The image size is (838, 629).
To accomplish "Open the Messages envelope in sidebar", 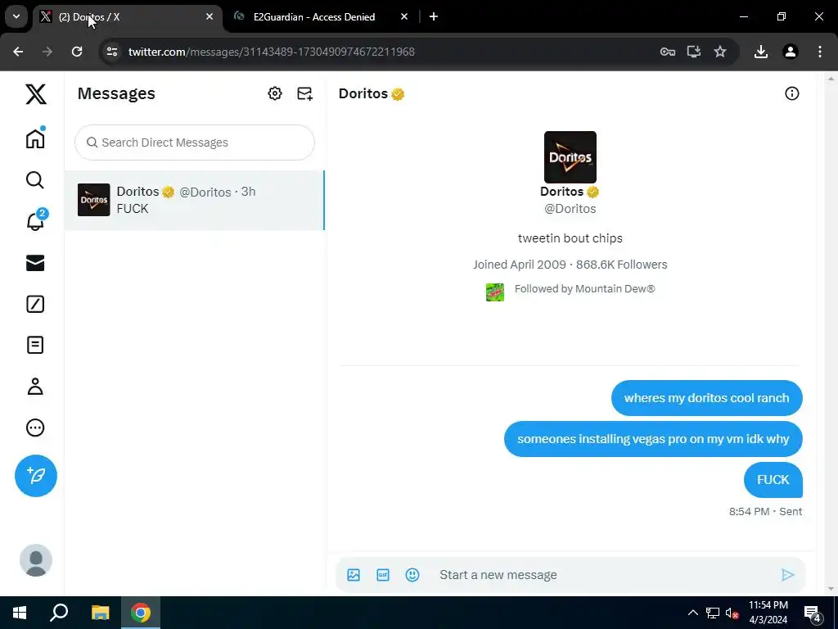I will [x=35, y=263].
